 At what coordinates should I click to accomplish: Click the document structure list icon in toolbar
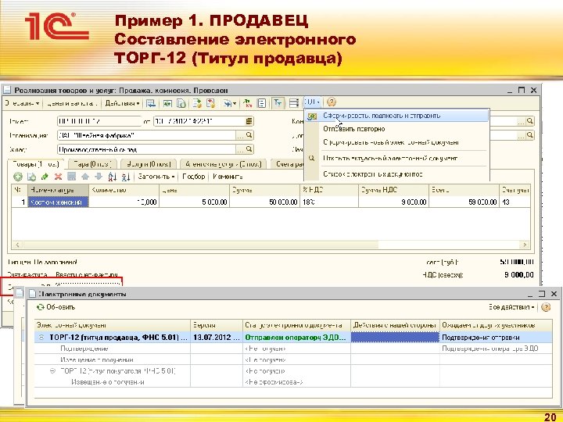(x=262, y=103)
